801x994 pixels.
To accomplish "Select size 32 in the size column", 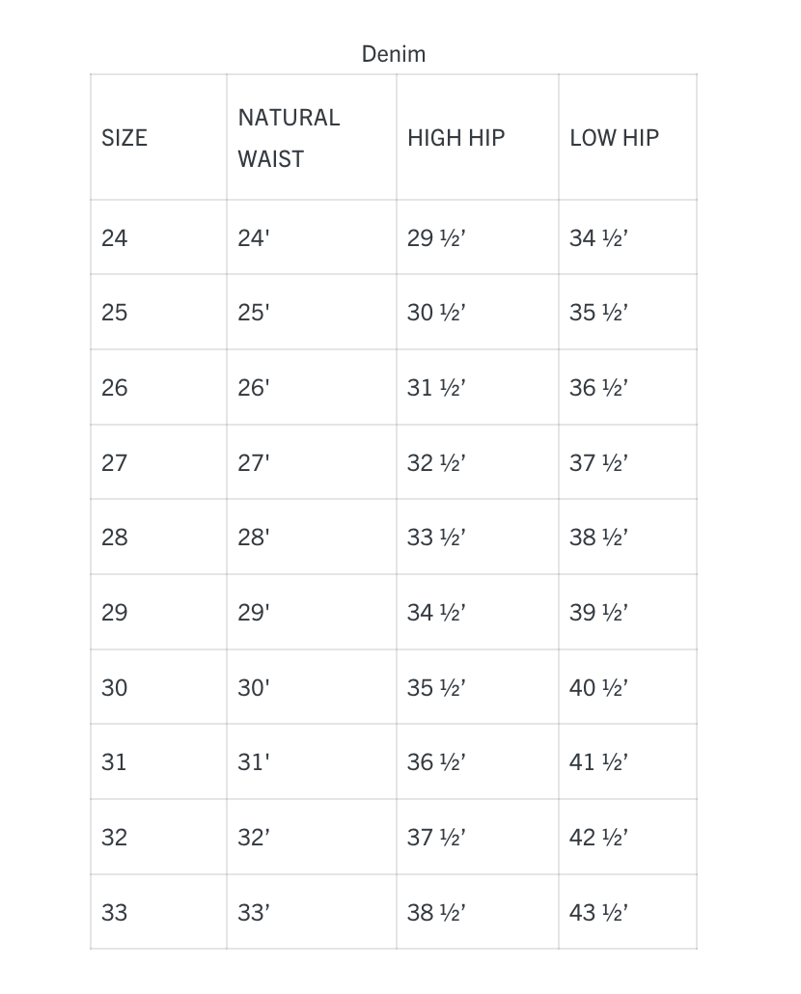I will click(115, 837).
